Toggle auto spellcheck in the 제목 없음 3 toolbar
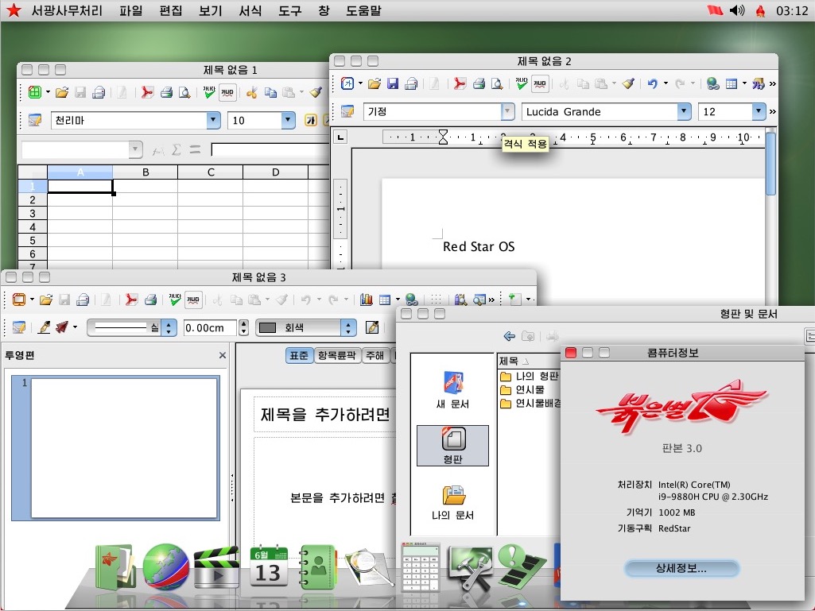 (193, 300)
